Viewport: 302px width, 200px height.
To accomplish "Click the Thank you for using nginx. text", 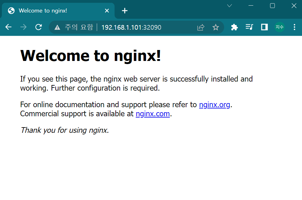I will (65, 130).
